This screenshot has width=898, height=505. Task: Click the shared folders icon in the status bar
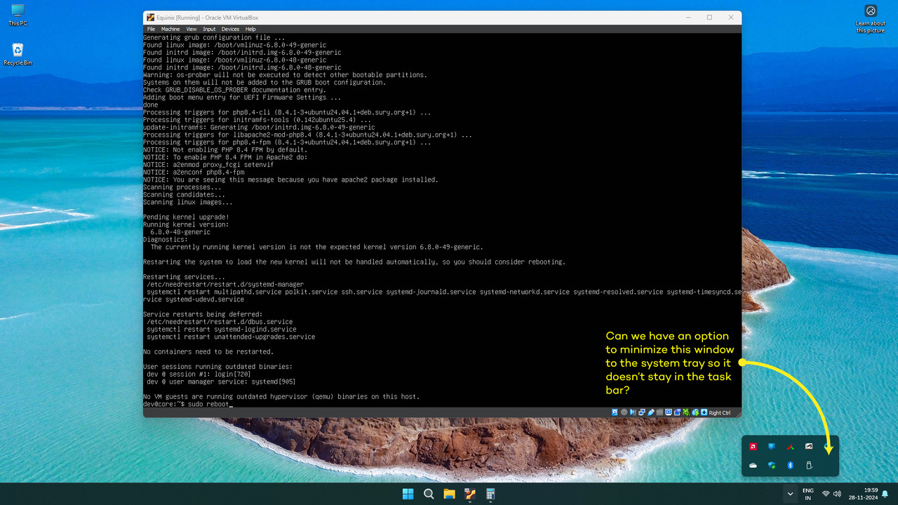tap(659, 412)
